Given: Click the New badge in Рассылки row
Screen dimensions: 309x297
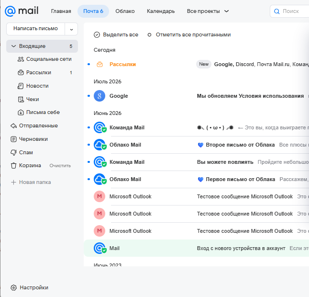Looking at the screenshot, I should (x=204, y=64).
